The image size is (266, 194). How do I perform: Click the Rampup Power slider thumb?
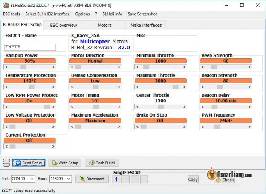(x=23, y=67)
